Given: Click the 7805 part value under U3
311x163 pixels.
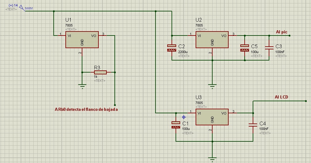Looking at the screenshot, I should click(x=199, y=103).
